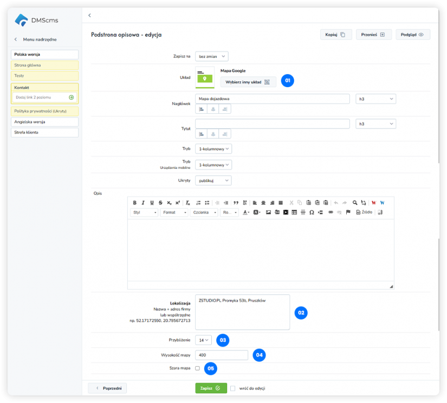Insert a table via the editor toolbar
The width and height of the screenshot is (447, 403).
pyautogui.click(x=294, y=212)
